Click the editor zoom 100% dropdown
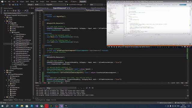The width and height of the screenshot is (192, 108). click(x=38, y=83)
